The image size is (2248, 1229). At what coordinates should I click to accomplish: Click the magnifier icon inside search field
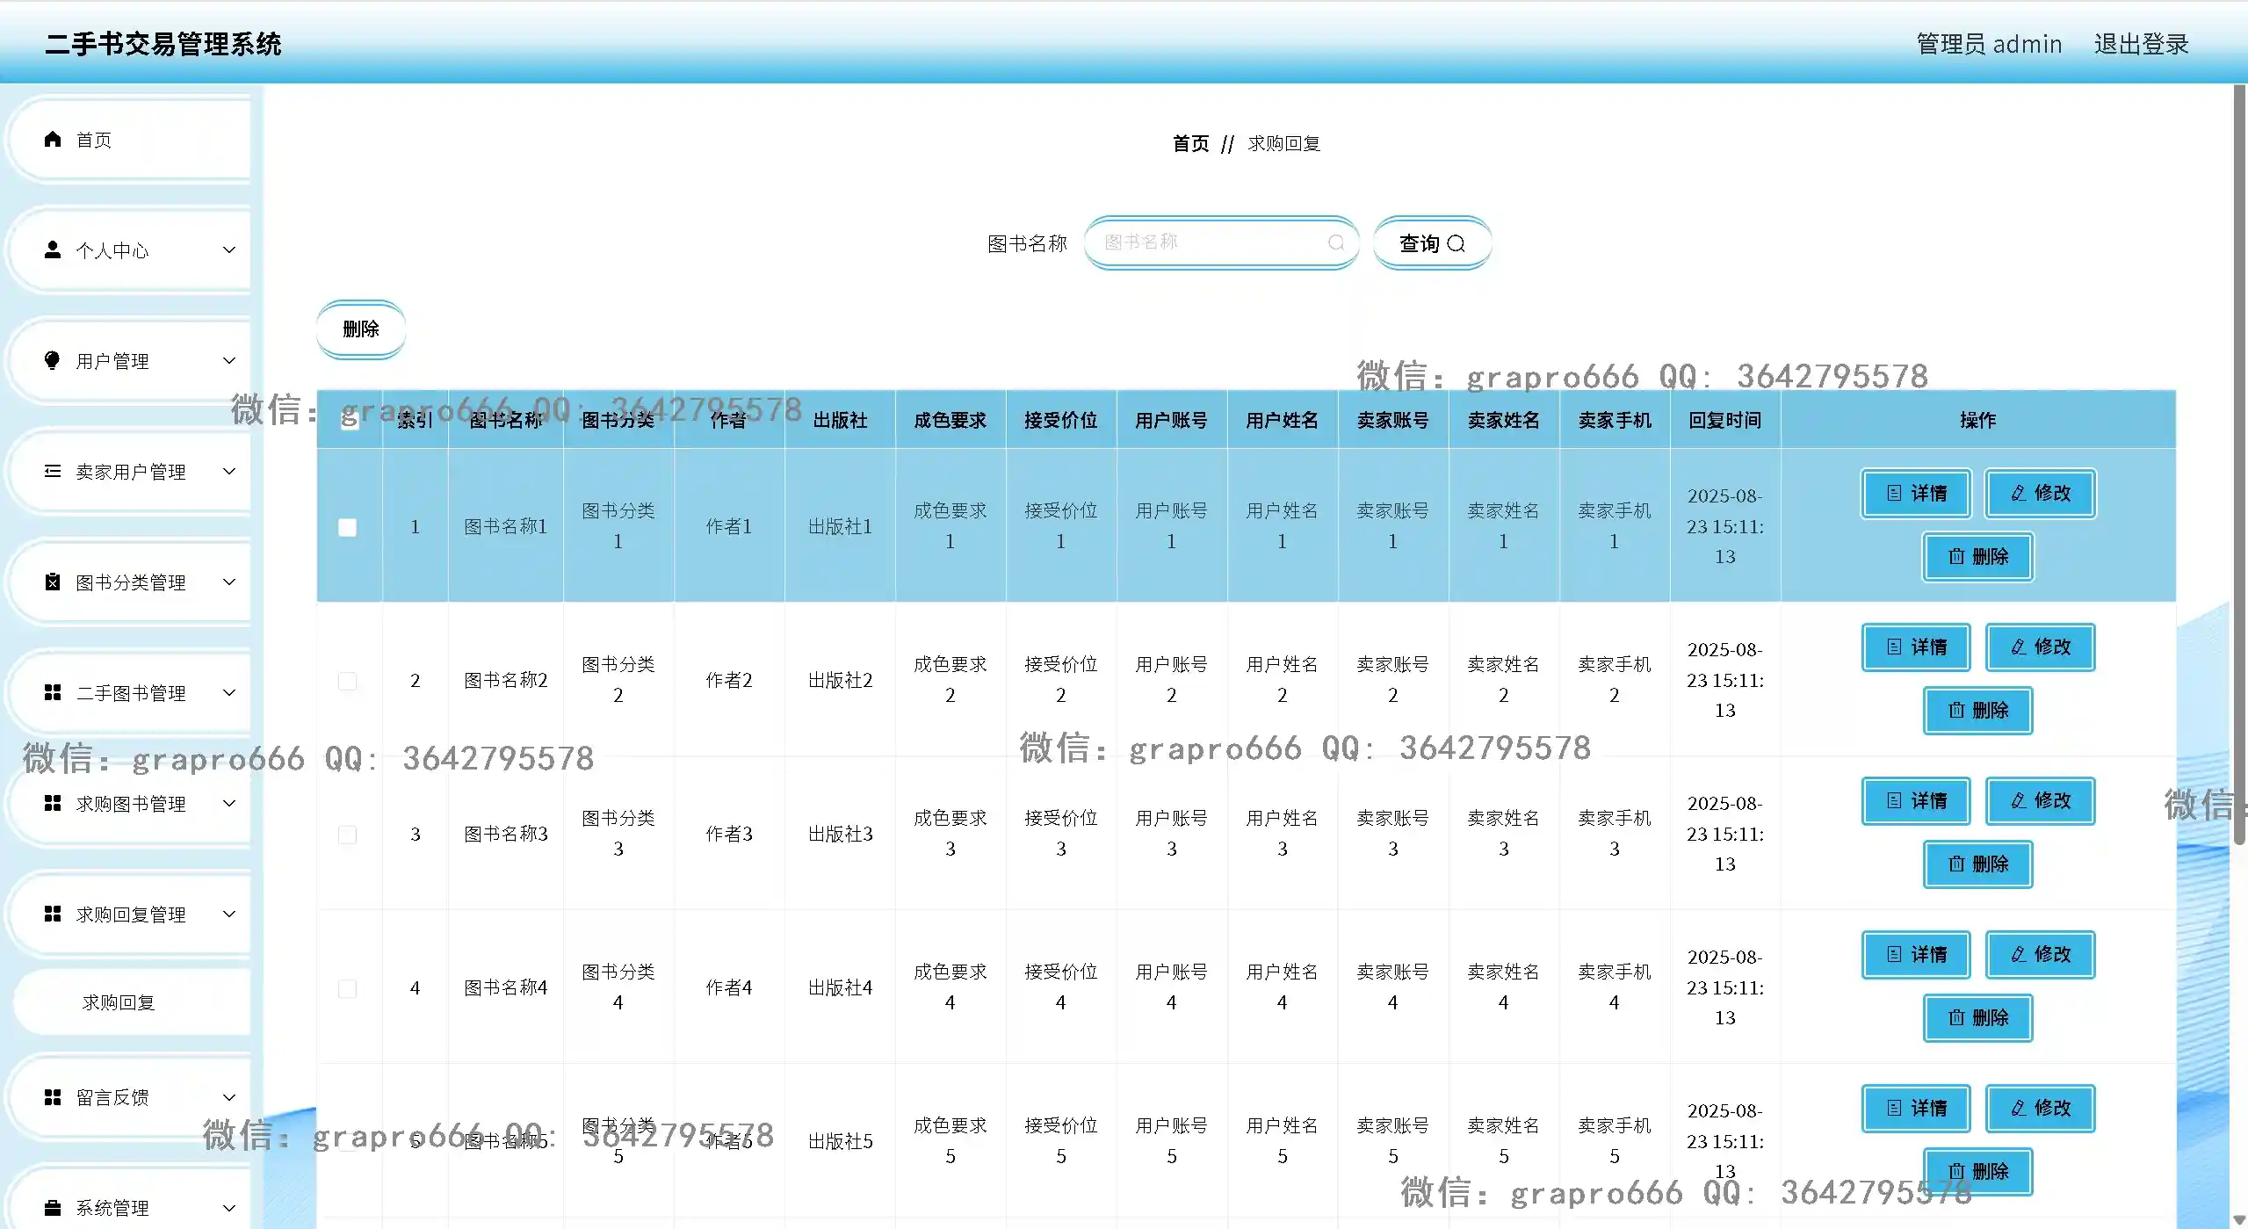click(1335, 242)
